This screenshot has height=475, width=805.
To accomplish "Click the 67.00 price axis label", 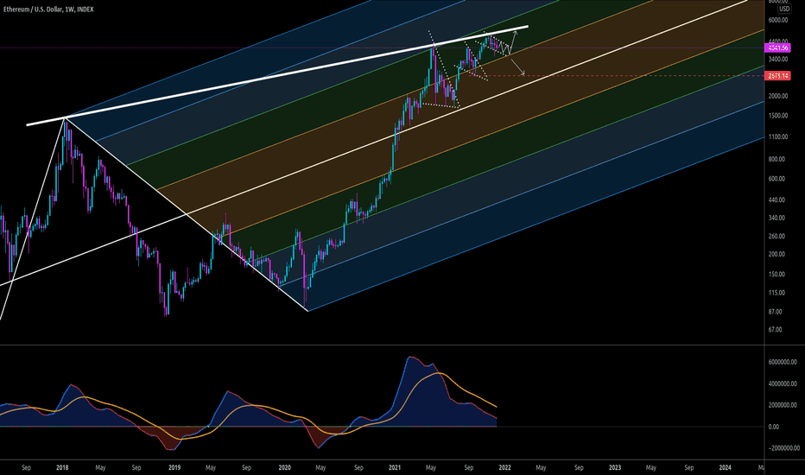I will (776, 330).
